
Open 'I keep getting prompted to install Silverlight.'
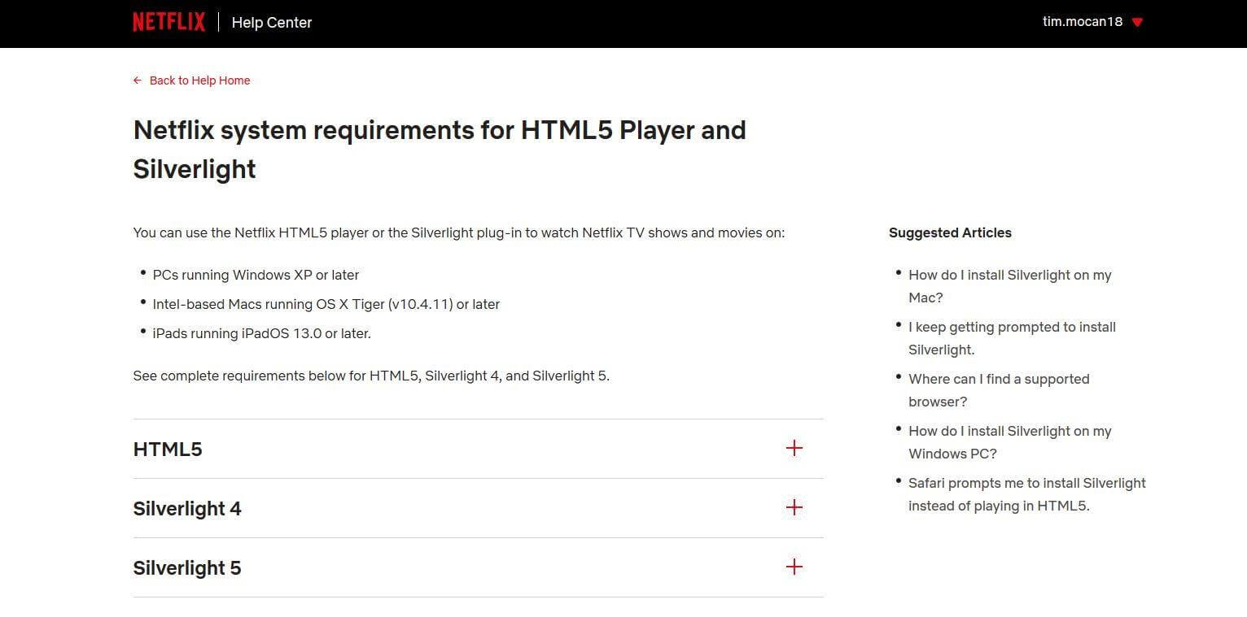(x=1012, y=338)
